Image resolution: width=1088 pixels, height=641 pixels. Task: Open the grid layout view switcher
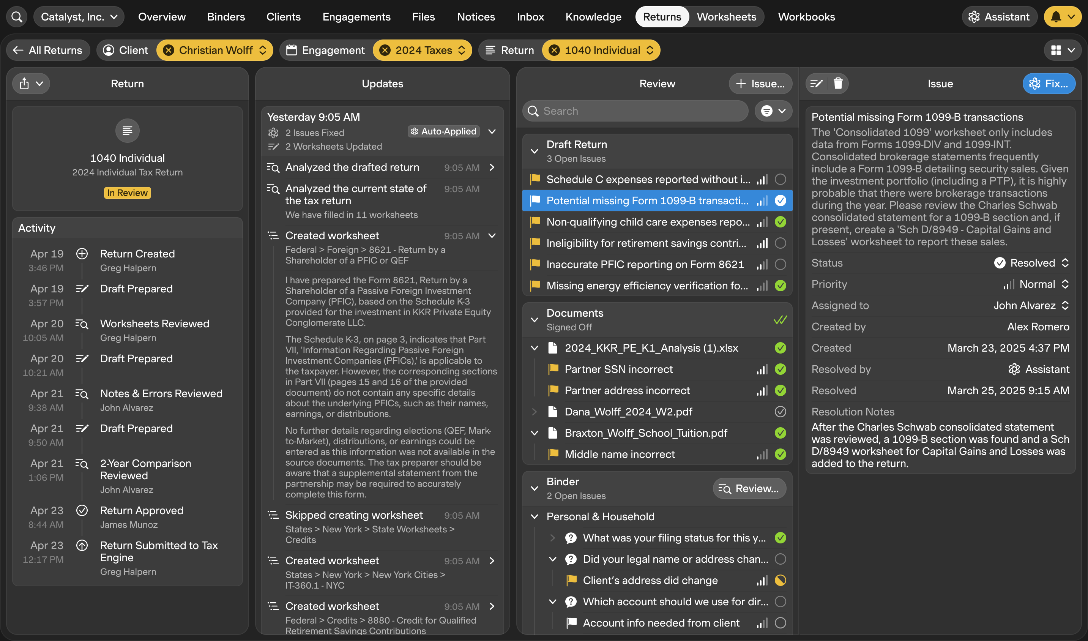[x=1062, y=50]
